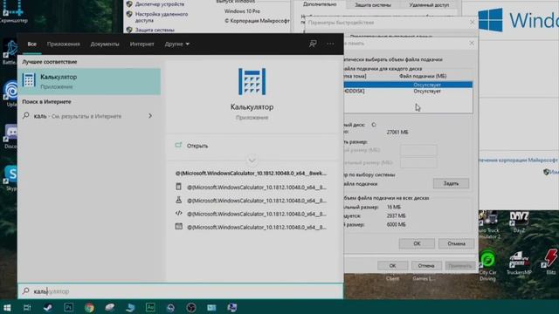Click OK in the performance options dialog

tap(392, 265)
